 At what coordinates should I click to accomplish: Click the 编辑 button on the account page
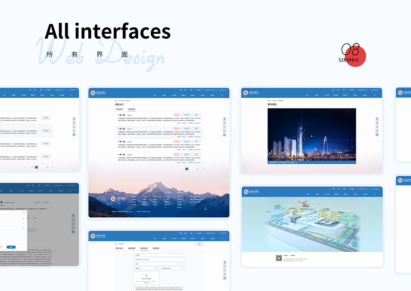tap(199, 244)
